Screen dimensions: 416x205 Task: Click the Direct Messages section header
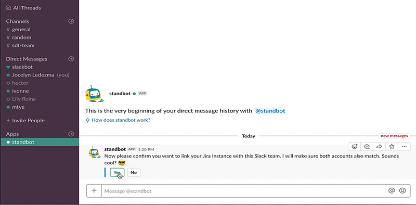pyautogui.click(x=27, y=59)
